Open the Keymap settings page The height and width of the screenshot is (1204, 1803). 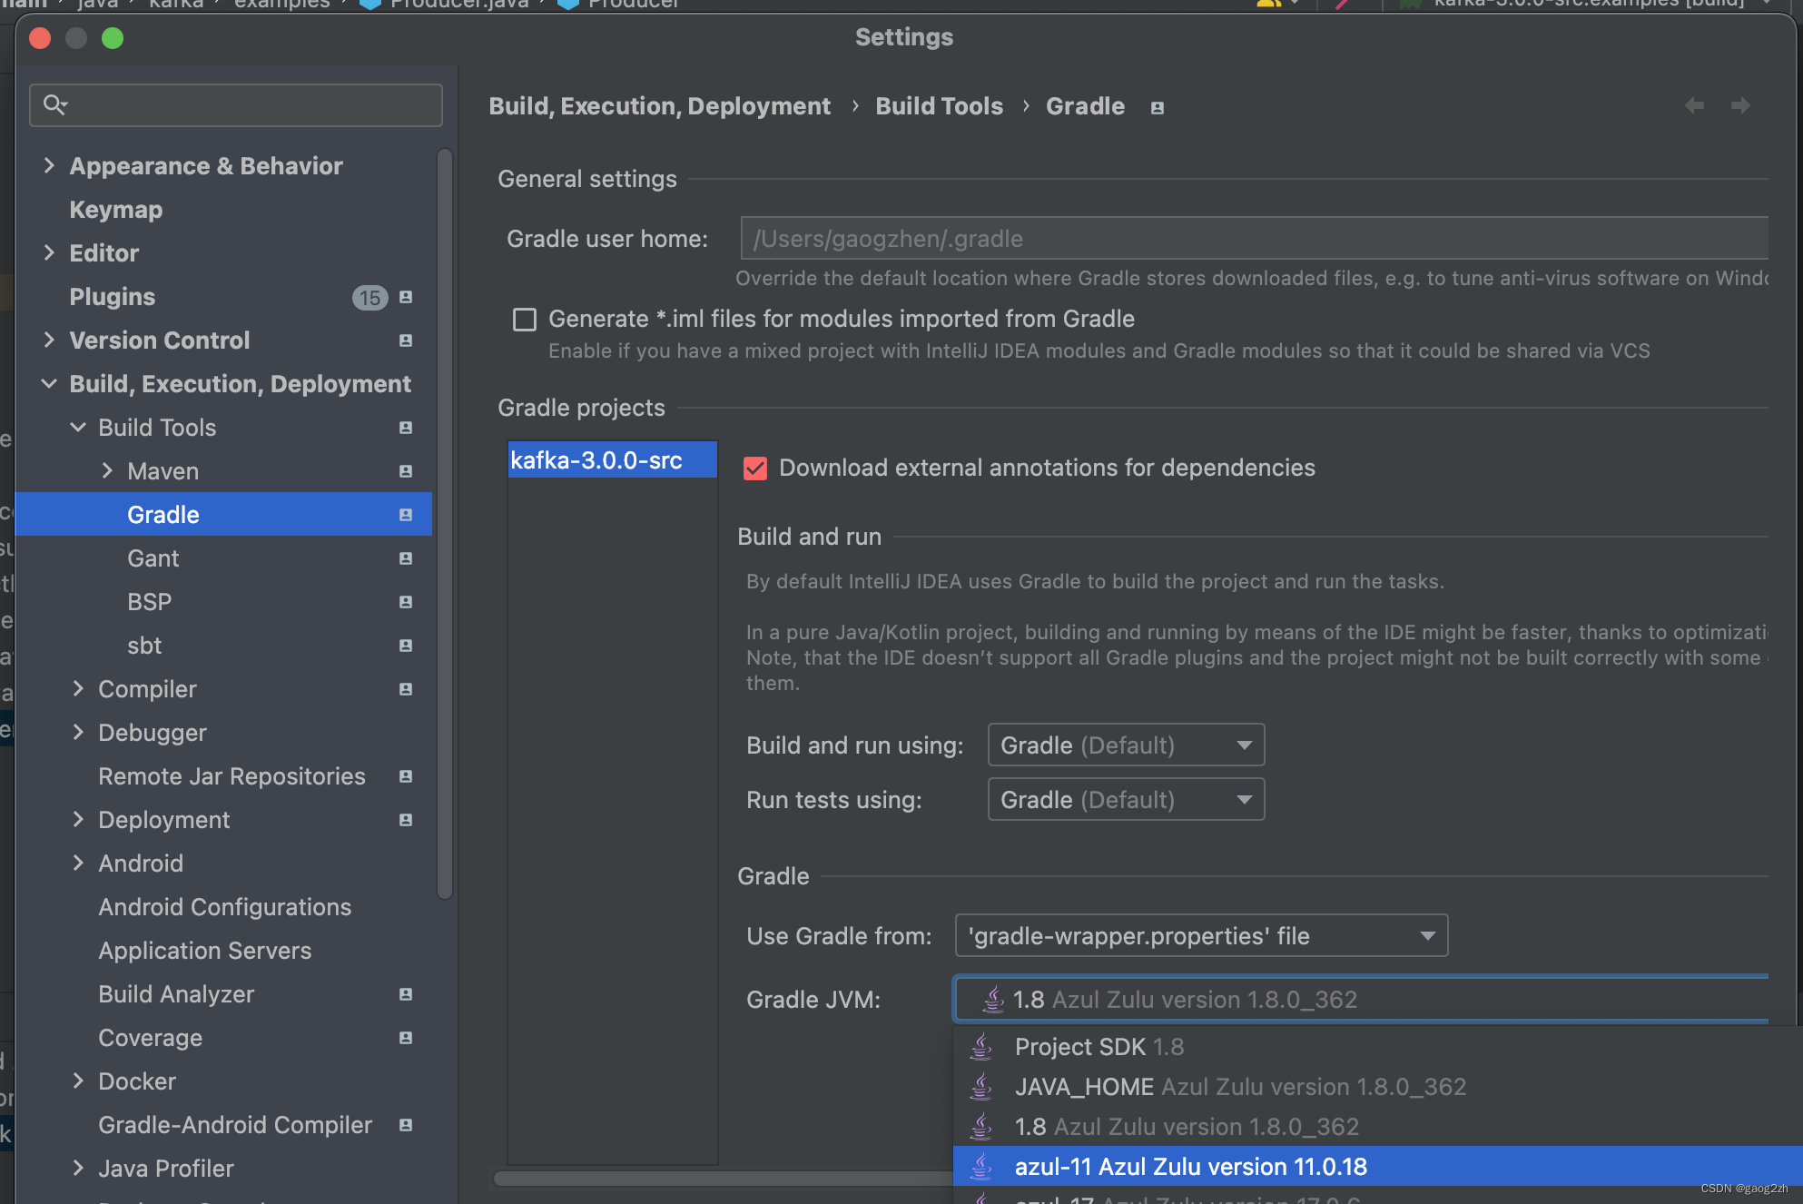tap(116, 210)
